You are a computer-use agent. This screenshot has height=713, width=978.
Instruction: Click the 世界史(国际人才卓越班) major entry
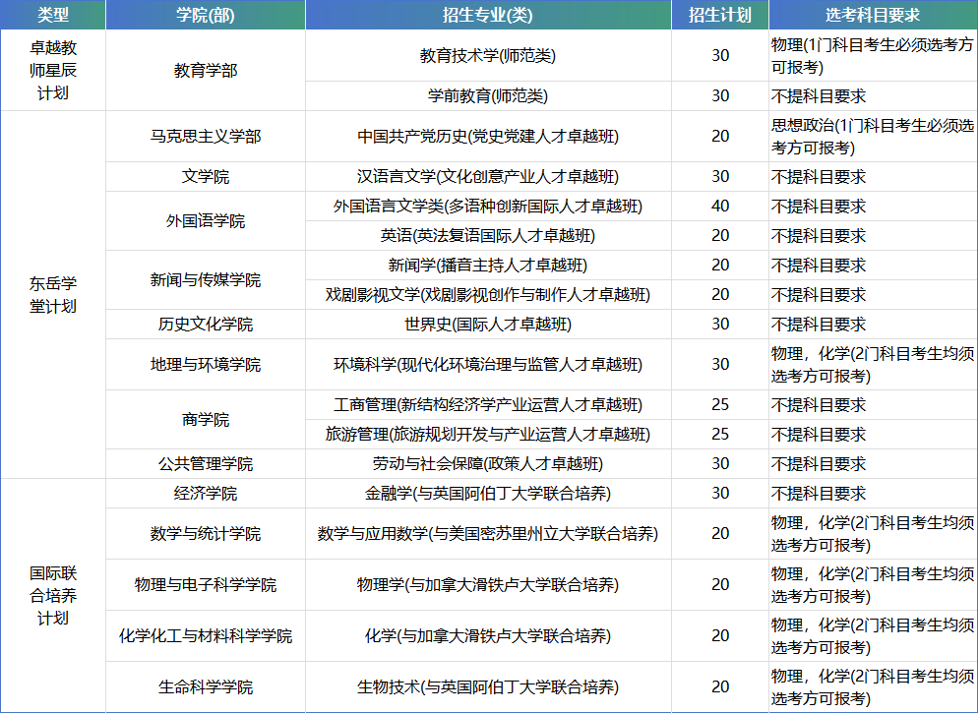tap(488, 325)
